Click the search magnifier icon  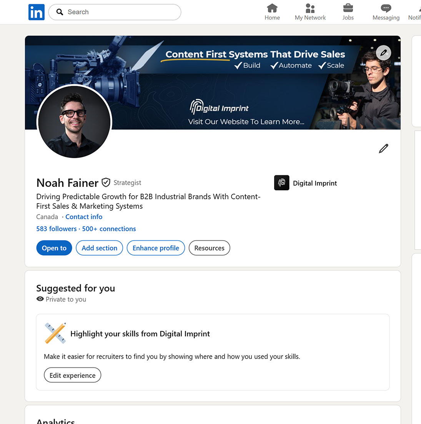tap(60, 12)
